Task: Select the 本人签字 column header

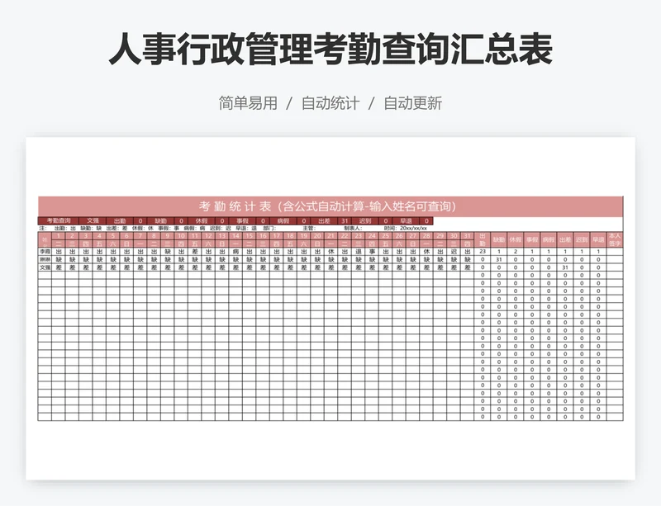Action: (615, 239)
